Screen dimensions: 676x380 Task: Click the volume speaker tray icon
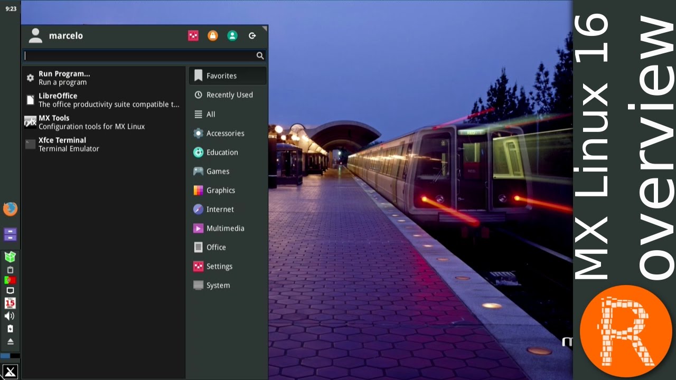tap(10, 316)
